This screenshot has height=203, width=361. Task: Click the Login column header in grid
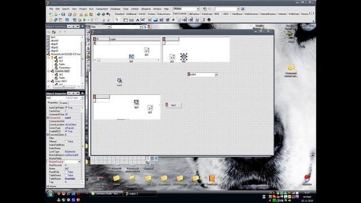134,39
